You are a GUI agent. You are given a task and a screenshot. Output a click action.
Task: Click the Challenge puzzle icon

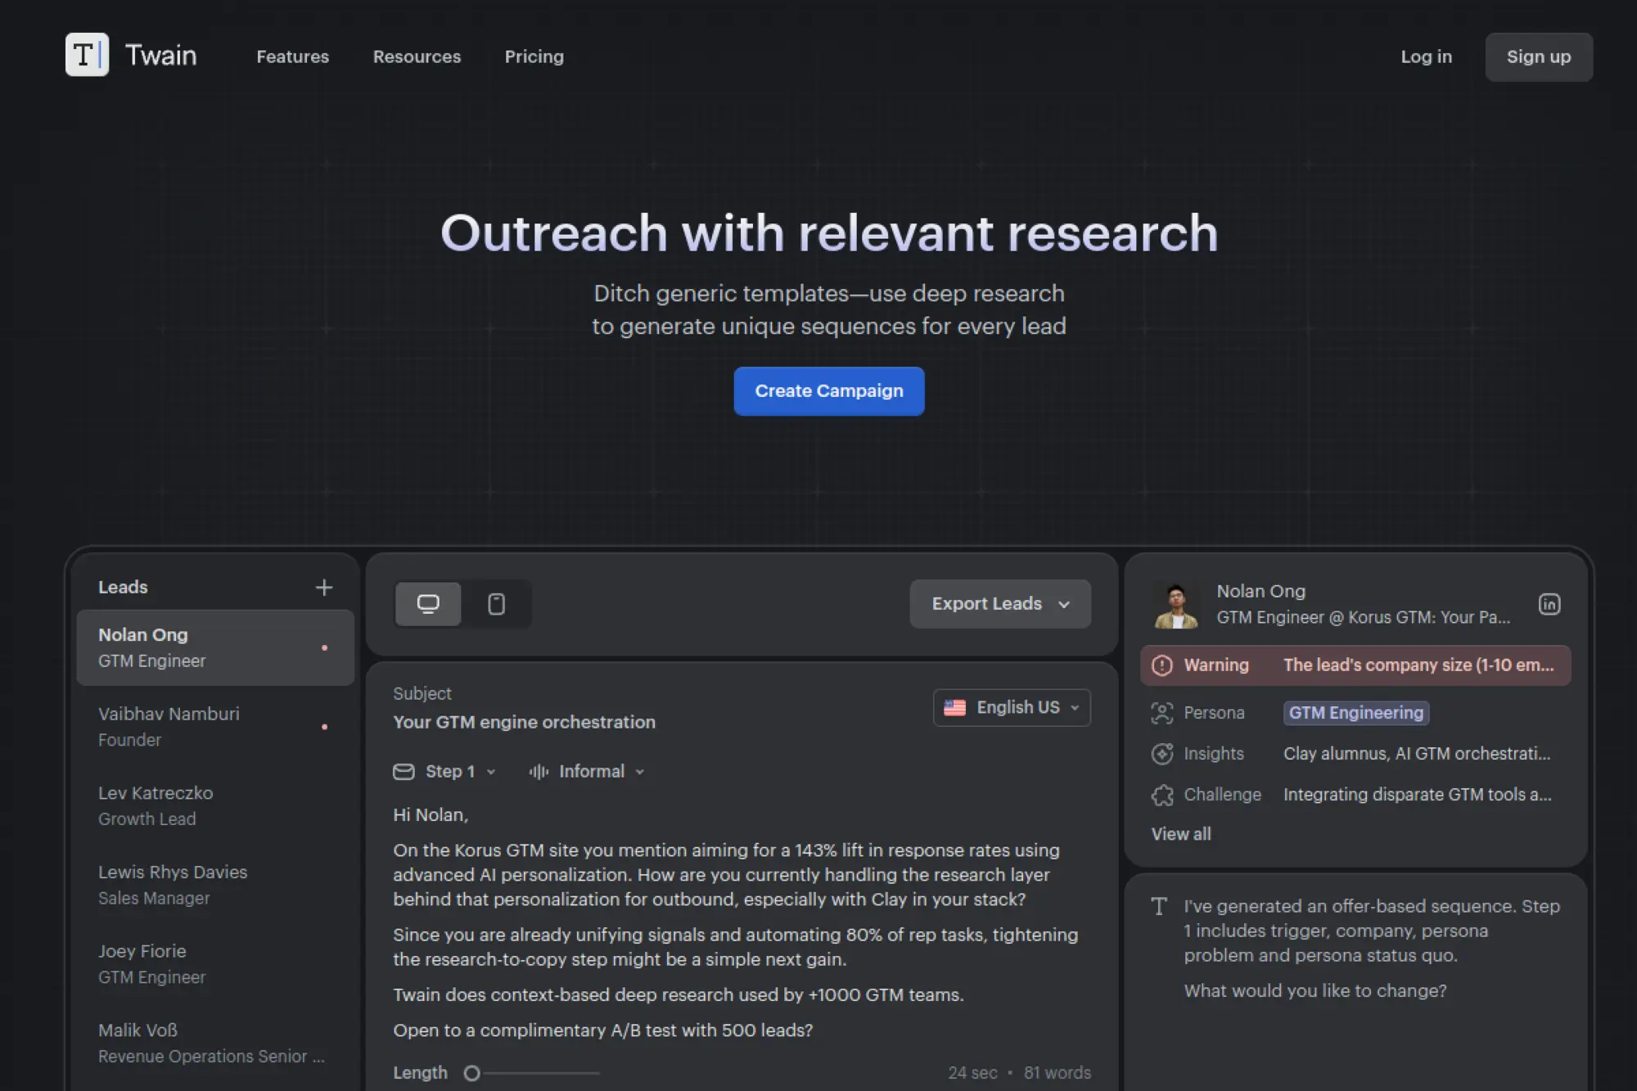(1162, 795)
